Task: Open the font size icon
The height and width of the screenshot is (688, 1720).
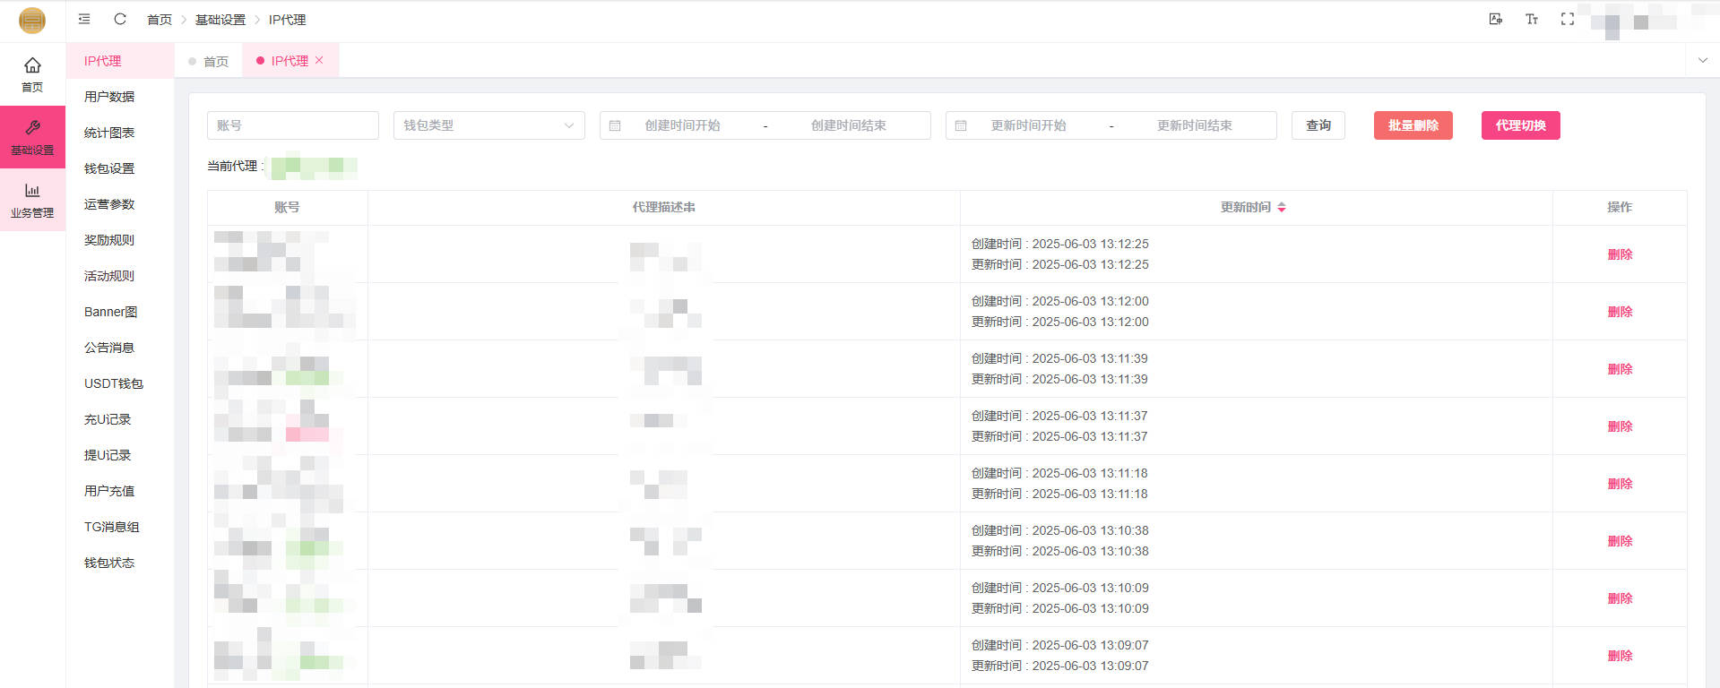Action: pyautogui.click(x=1531, y=19)
